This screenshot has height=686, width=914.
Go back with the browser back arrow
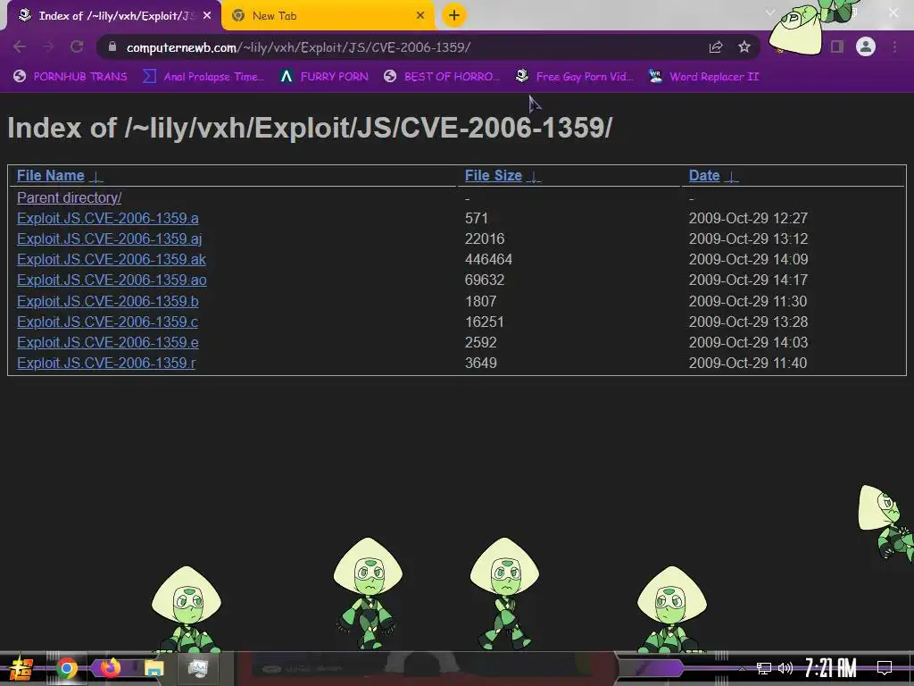(x=20, y=46)
